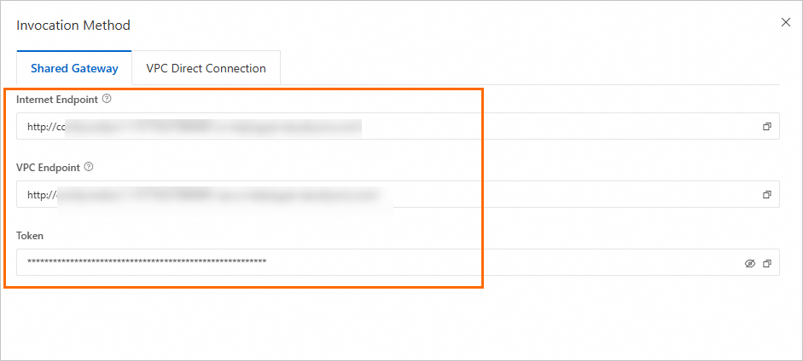Click the VPC Endpoint label text
This screenshot has width=803, height=361.
48,167
